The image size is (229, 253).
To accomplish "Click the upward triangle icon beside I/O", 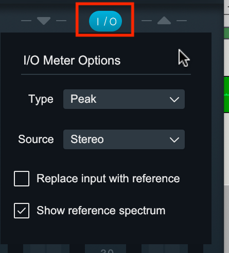I will click(x=164, y=21).
